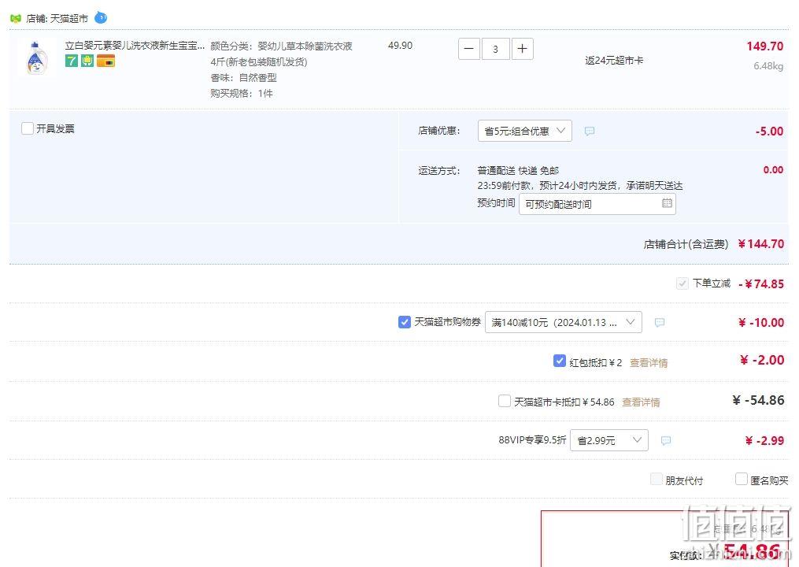Click the comment icon beside coupon dropdown

660,322
